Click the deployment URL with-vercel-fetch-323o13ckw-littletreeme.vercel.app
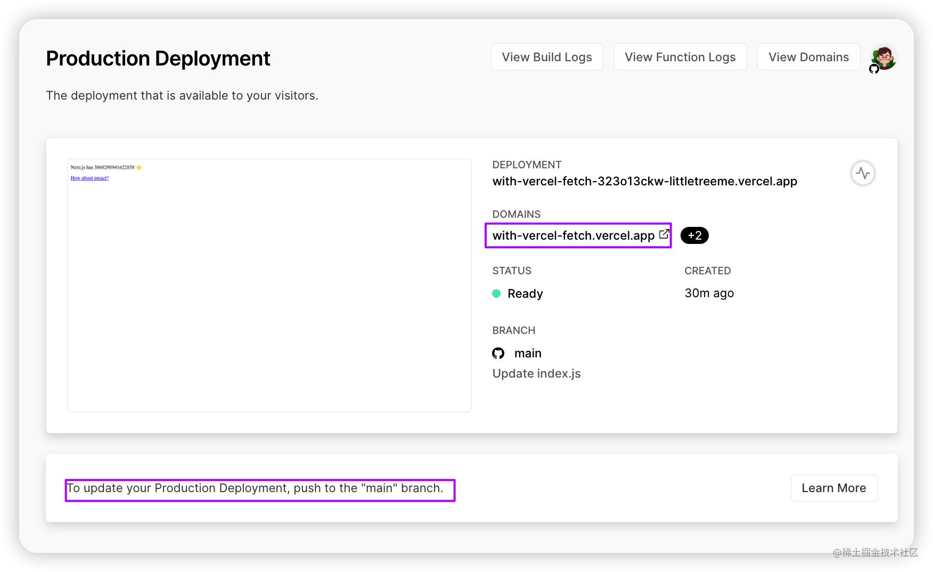 click(x=644, y=181)
